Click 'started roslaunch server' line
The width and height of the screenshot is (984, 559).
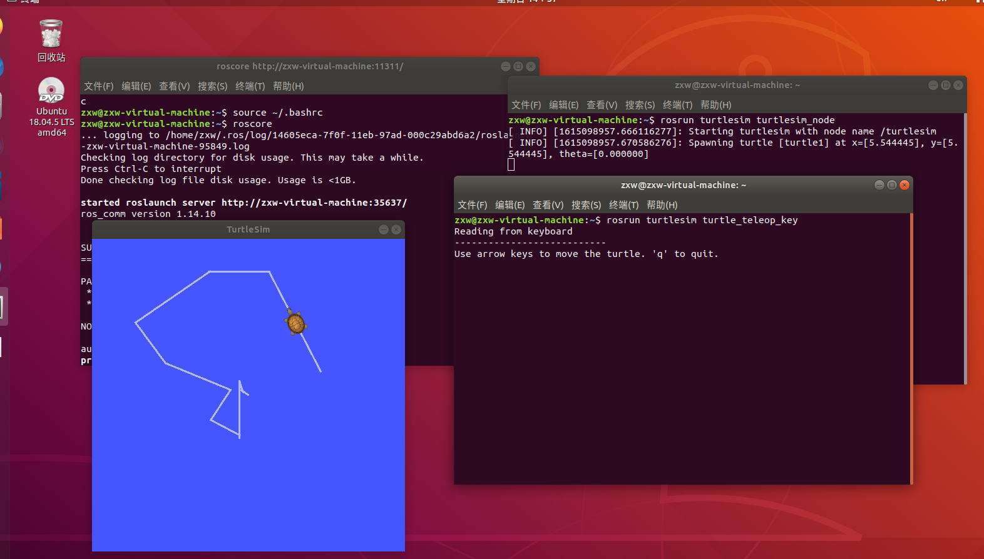[x=244, y=203]
